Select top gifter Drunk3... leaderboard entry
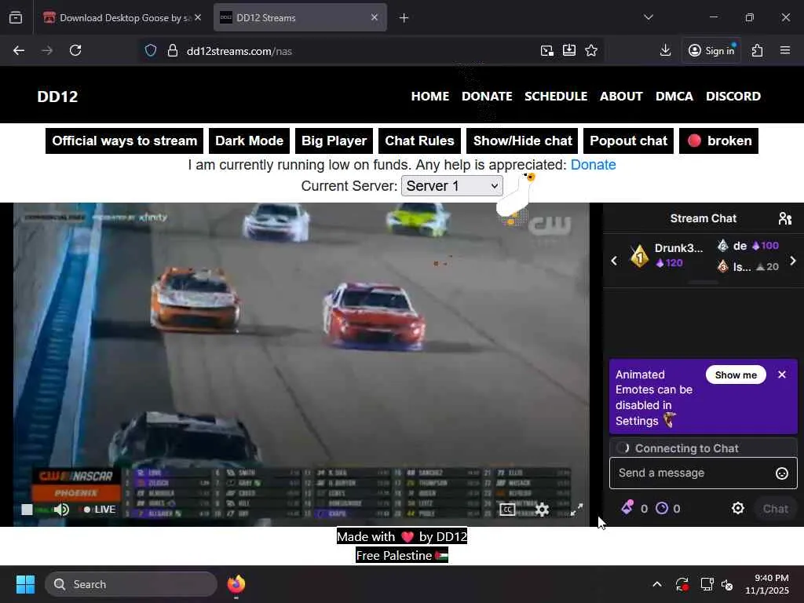 point(667,255)
